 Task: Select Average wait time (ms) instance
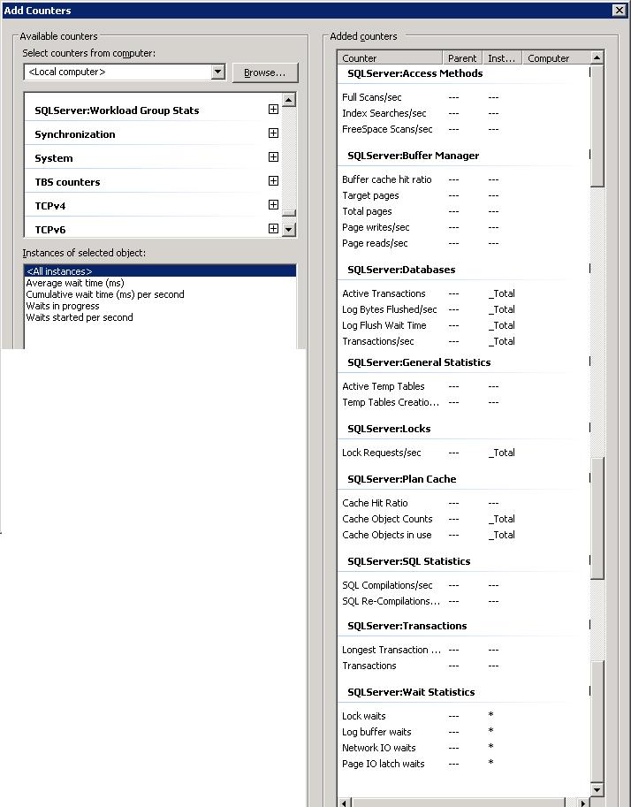[x=75, y=283]
